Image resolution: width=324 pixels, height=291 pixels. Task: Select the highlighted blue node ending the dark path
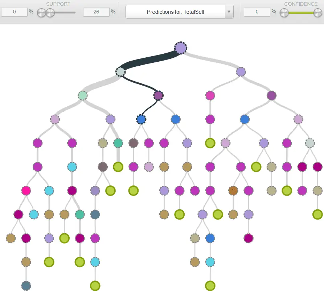[x=141, y=119]
